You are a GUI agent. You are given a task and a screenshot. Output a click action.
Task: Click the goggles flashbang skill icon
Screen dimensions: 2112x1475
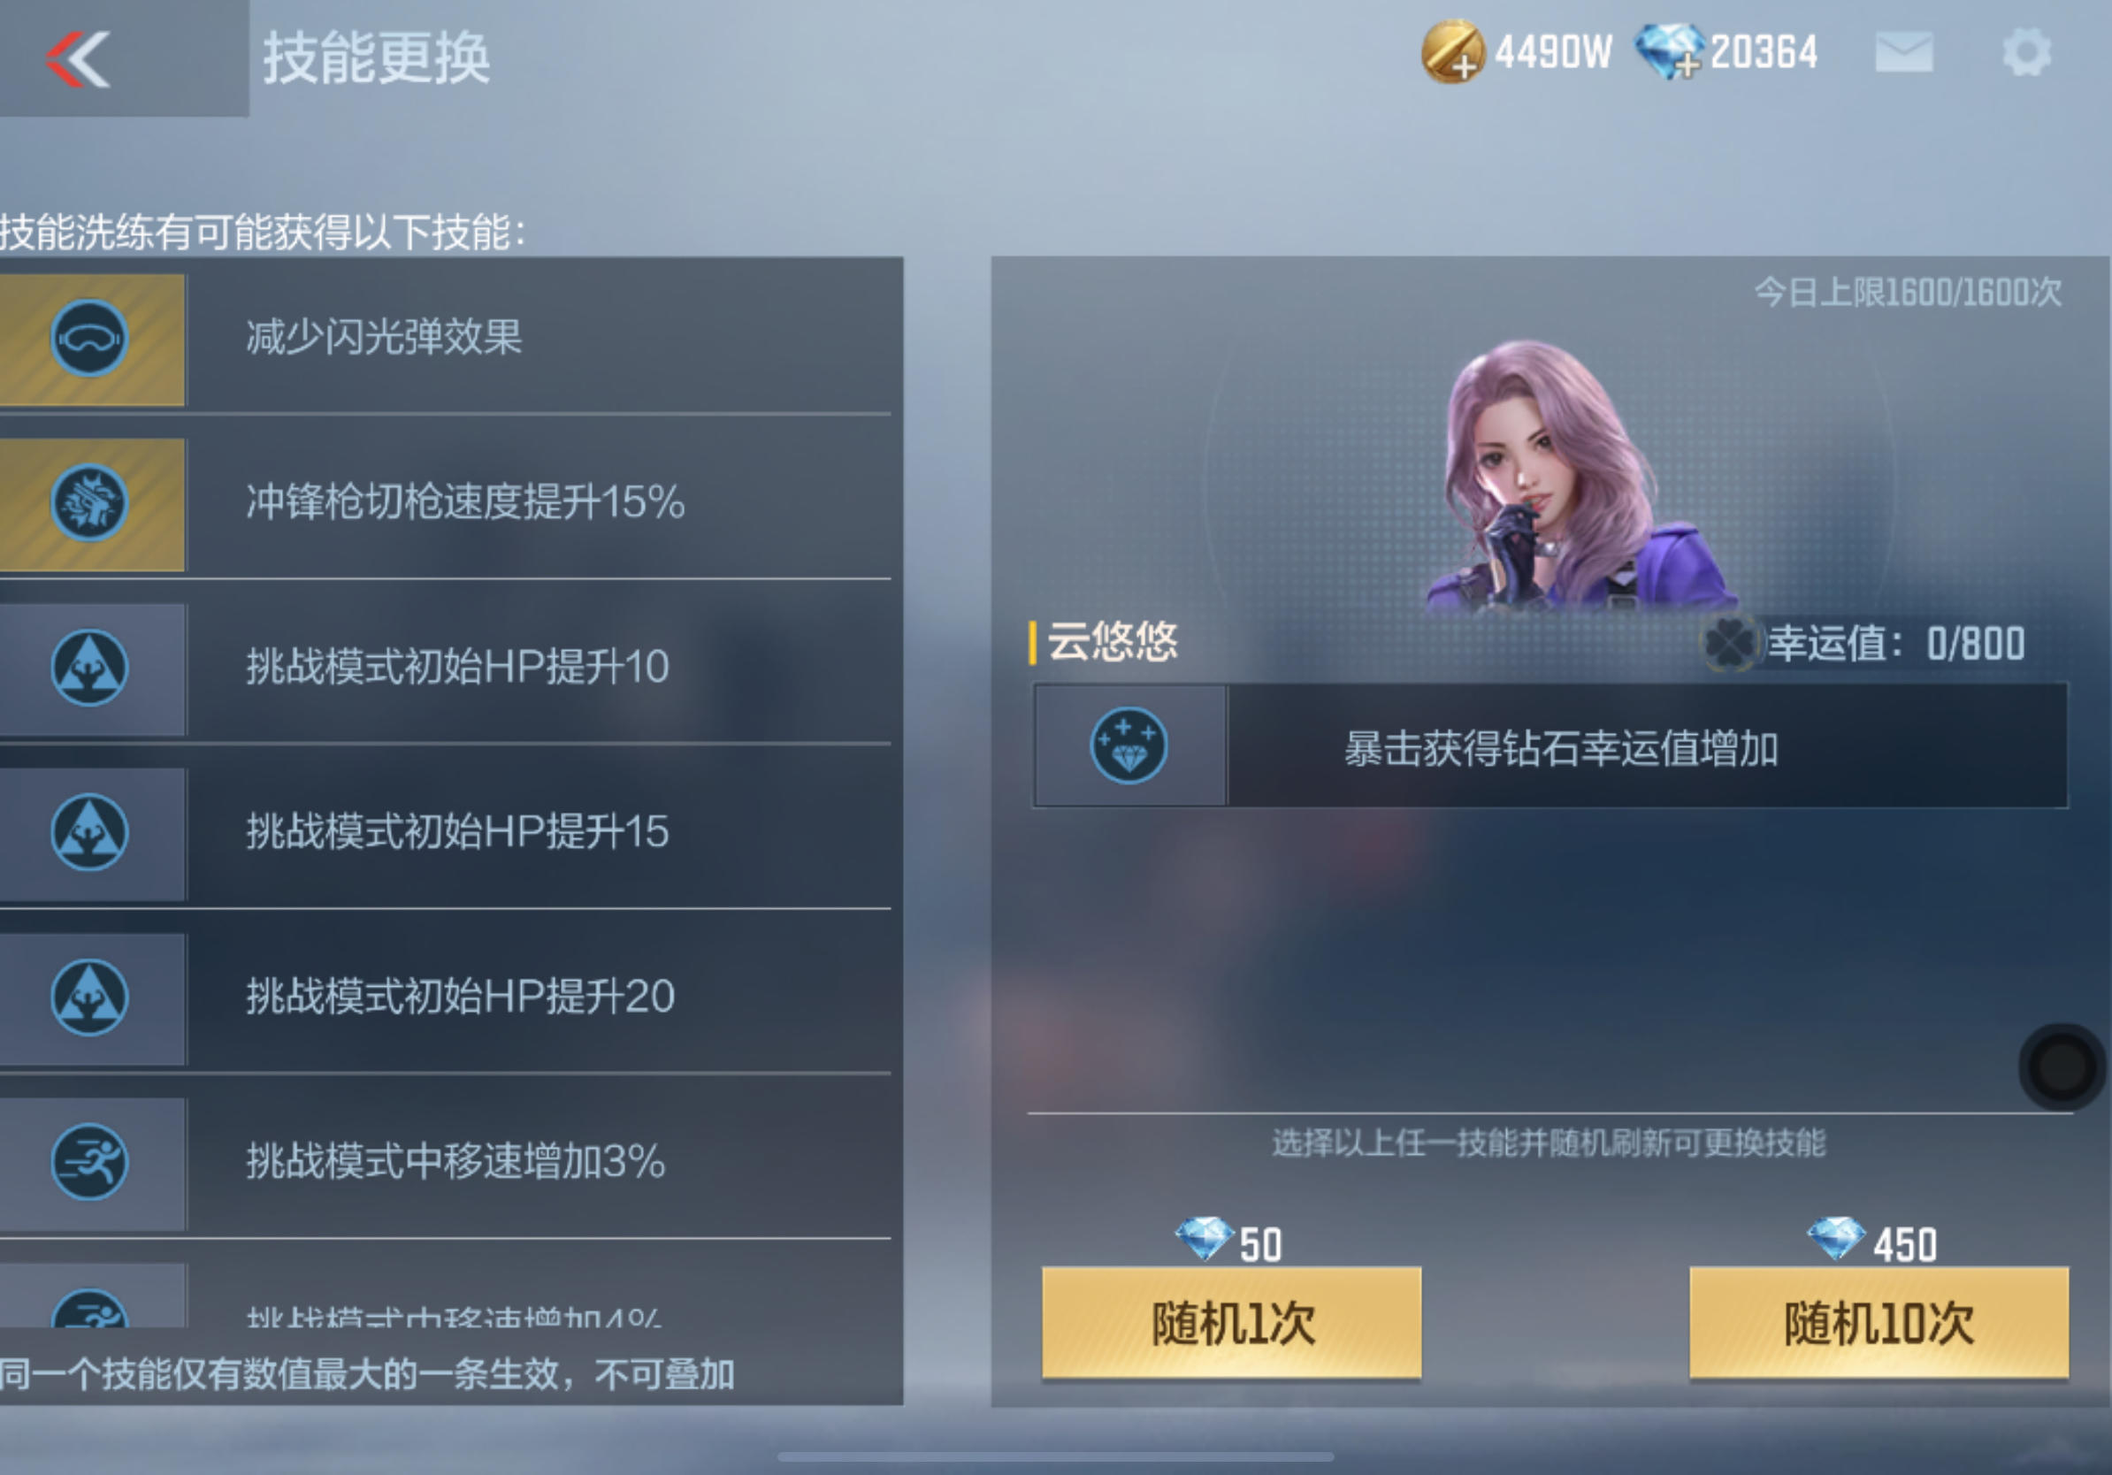tap(89, 339)
